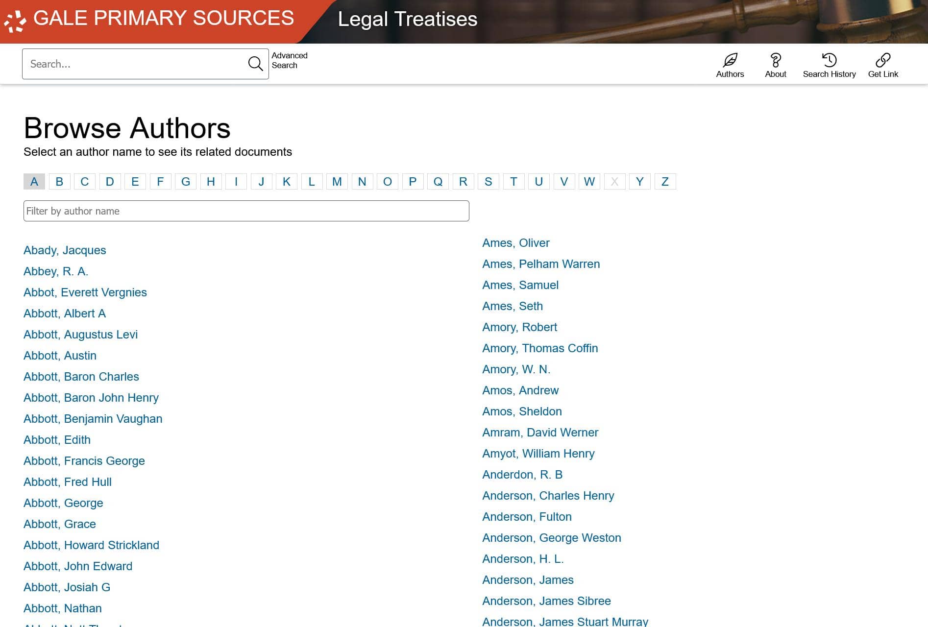Open author Amyot, William Henry
Image resolution: width=928 pixels, height=627 pixels.
pyautogui.click(x=538, y=454)
